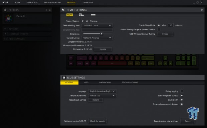Click Initiate for USB Wireless Receiver Pairing

(x=165, y=34)
